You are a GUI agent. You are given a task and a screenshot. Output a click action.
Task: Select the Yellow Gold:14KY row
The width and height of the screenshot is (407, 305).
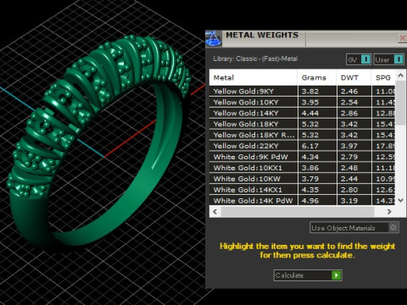click(302, 114)
